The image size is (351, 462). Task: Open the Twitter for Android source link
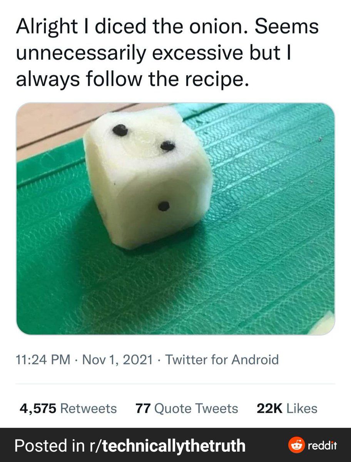coord(222,360)
